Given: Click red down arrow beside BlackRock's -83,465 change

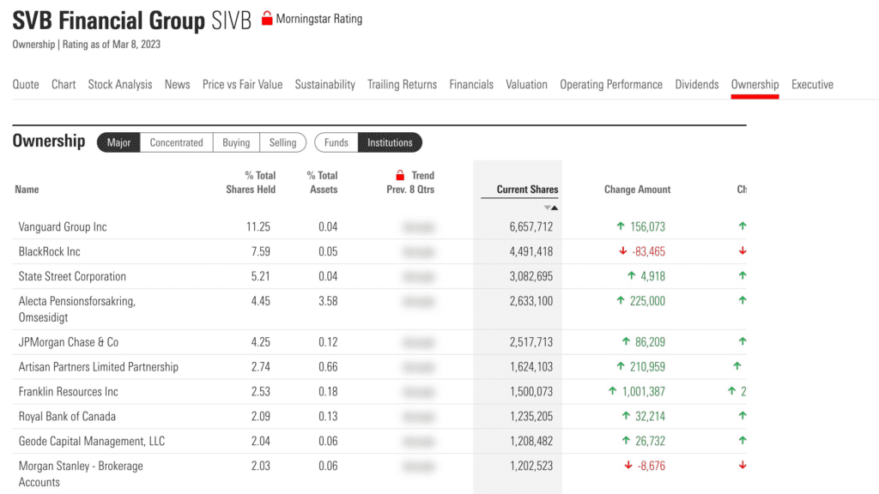Looking at the screenshot, I should pyautogui.click(x=623, y=252).
